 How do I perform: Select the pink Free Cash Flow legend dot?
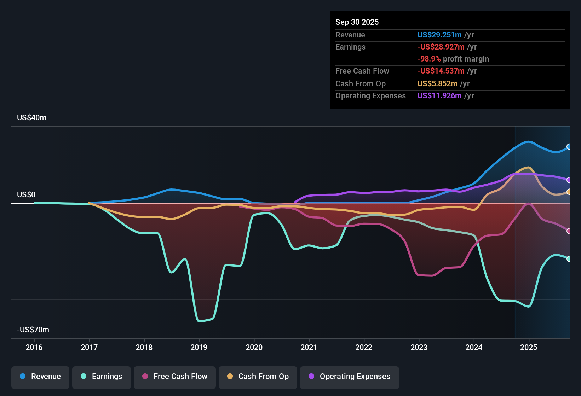(145, 377)
